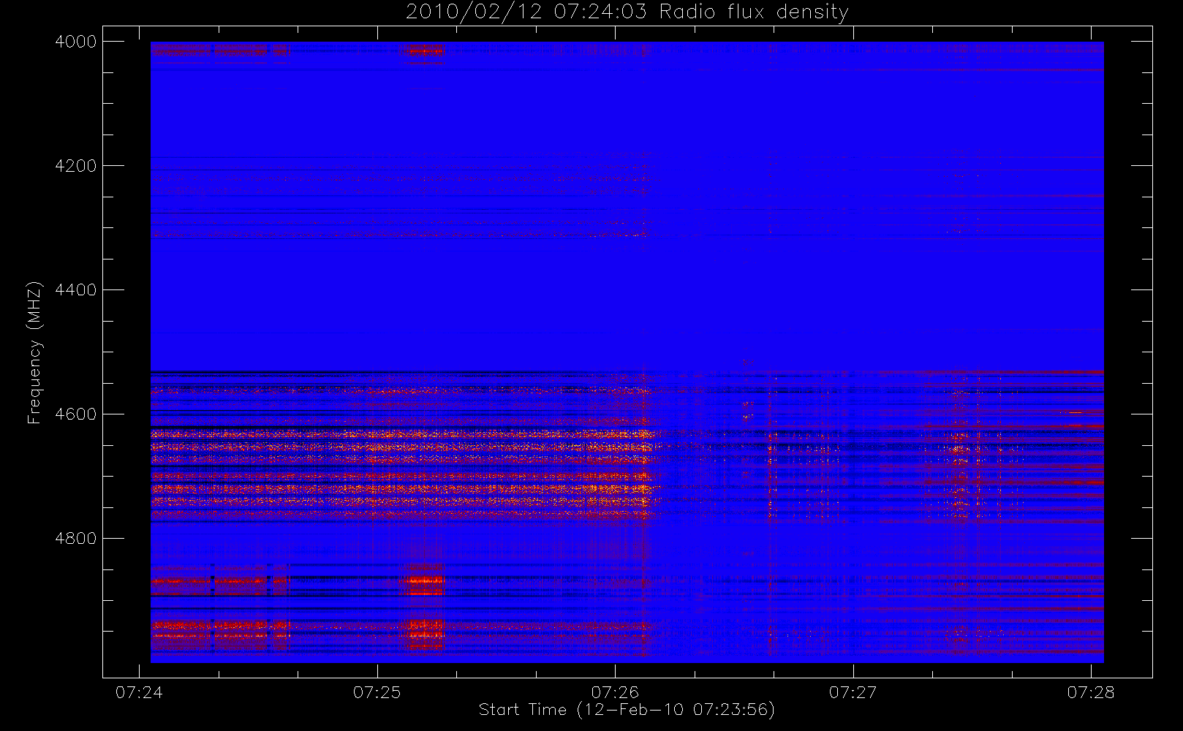The image size is (1183, 731).
Task: Select the 4600 frequency axis label
Action: coord(76,414)
